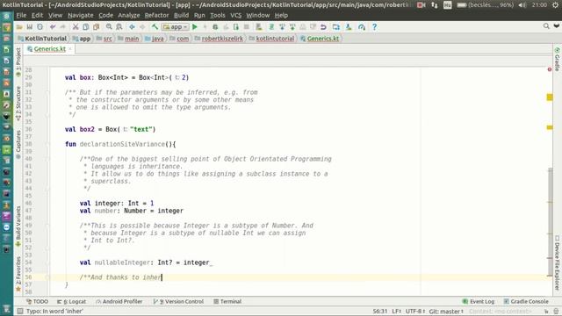
Task: Click the VCS revert arrow icon
Action: click(323, 27)
